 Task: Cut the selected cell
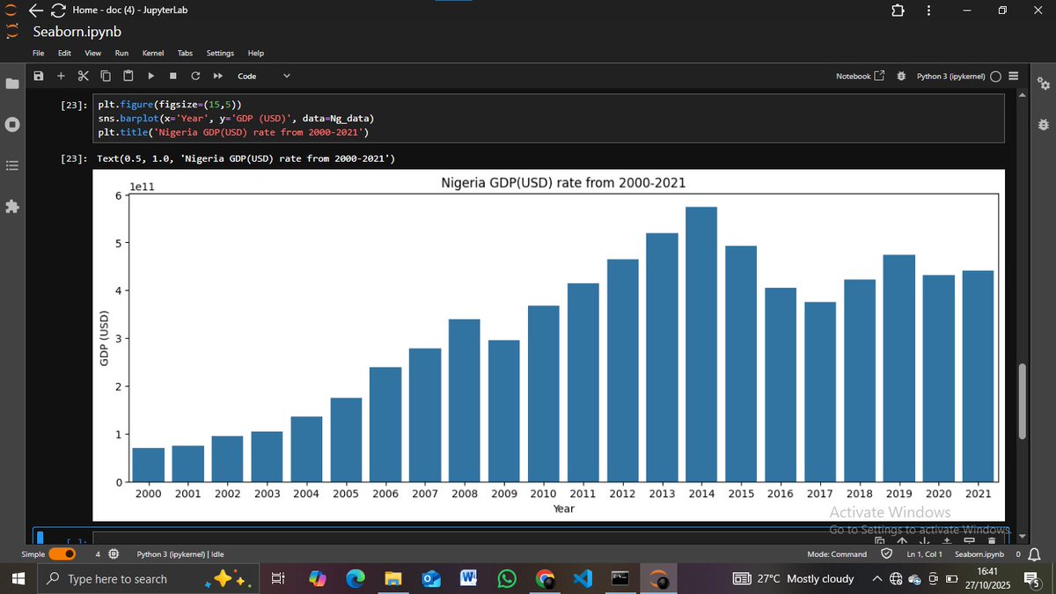[83, 76]
